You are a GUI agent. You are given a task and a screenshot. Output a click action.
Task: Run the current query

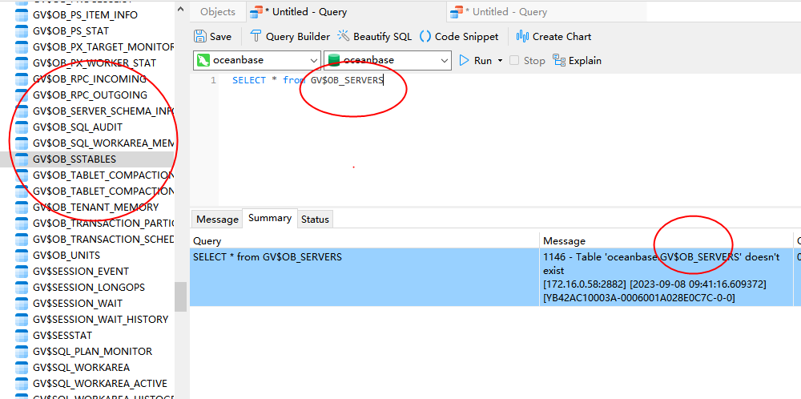475,60
